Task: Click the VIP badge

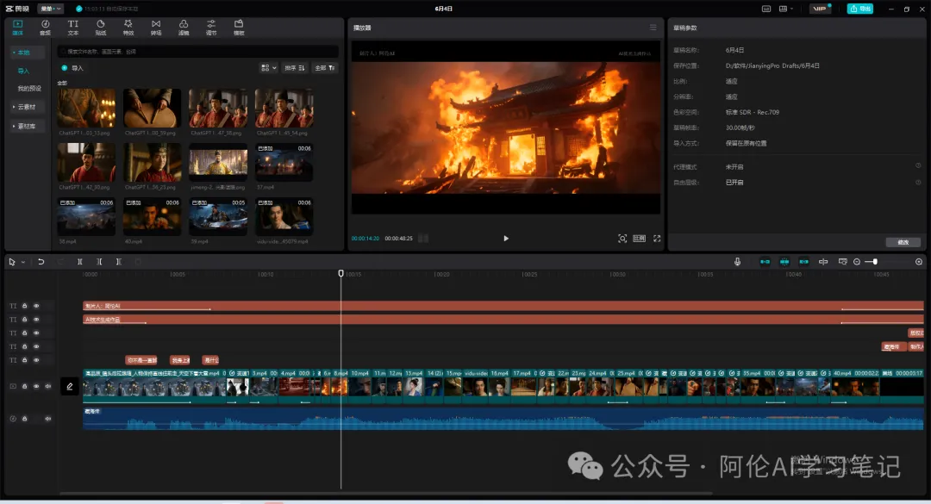Action: tap(821, 9)
